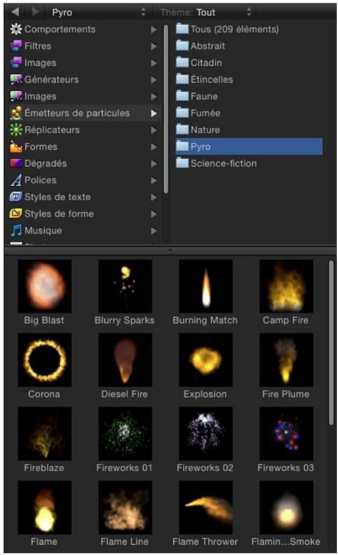Select the Réplicateurs icon
This screenshot has width=338, height=555.
coord(16,130)
